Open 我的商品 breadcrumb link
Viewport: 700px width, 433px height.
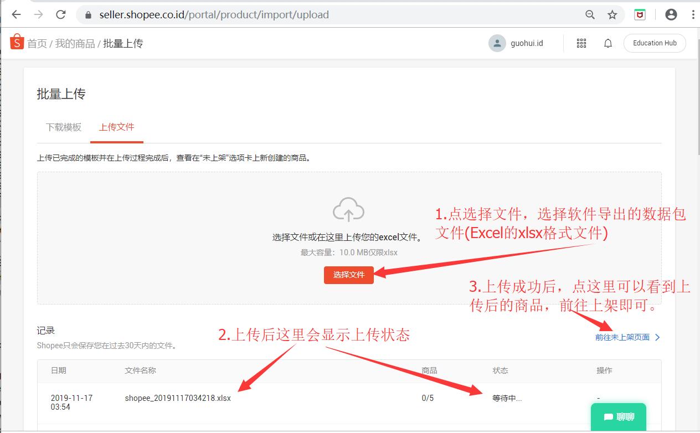click(x=75, y=43)
